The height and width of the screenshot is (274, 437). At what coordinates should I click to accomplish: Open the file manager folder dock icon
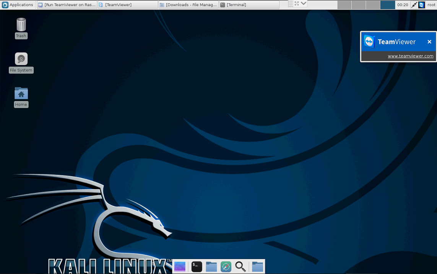coord(211,267)
